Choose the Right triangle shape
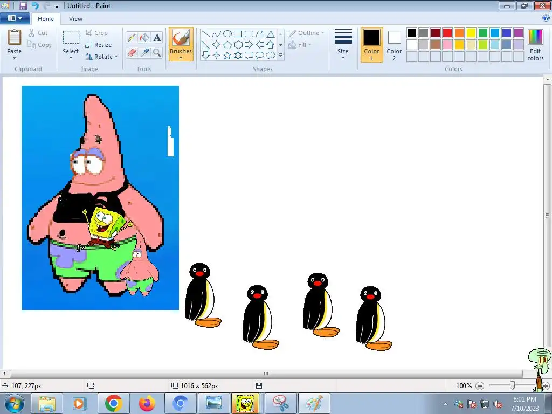552x414 pixels. tap(206, 45)
